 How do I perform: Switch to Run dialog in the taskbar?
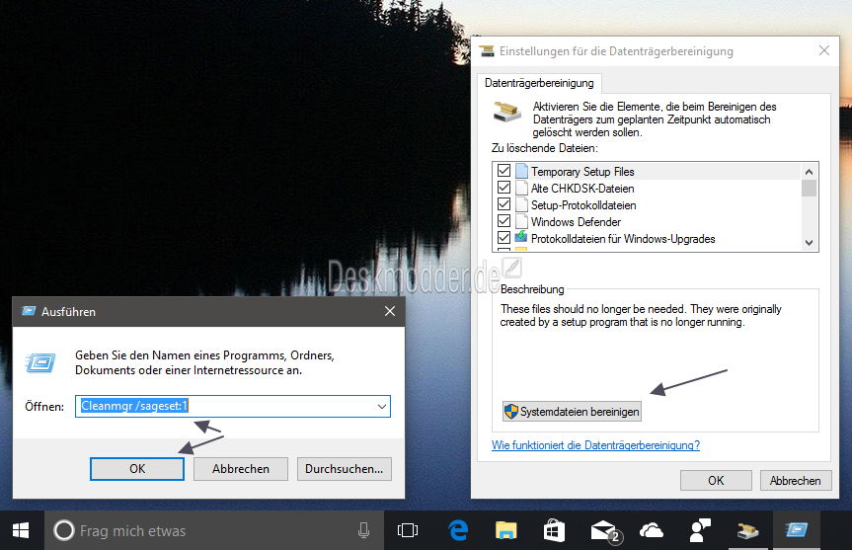click(x=796, y=530)
